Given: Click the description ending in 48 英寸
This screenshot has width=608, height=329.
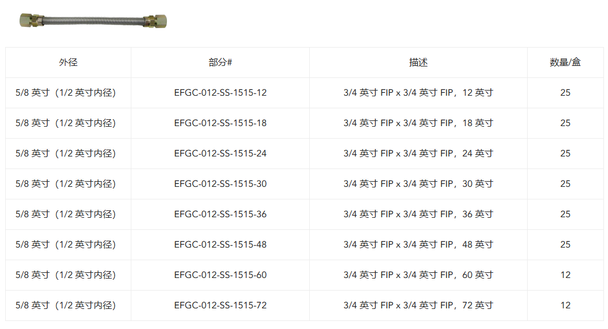Looking at the screenshot, I should click(418, 245).
